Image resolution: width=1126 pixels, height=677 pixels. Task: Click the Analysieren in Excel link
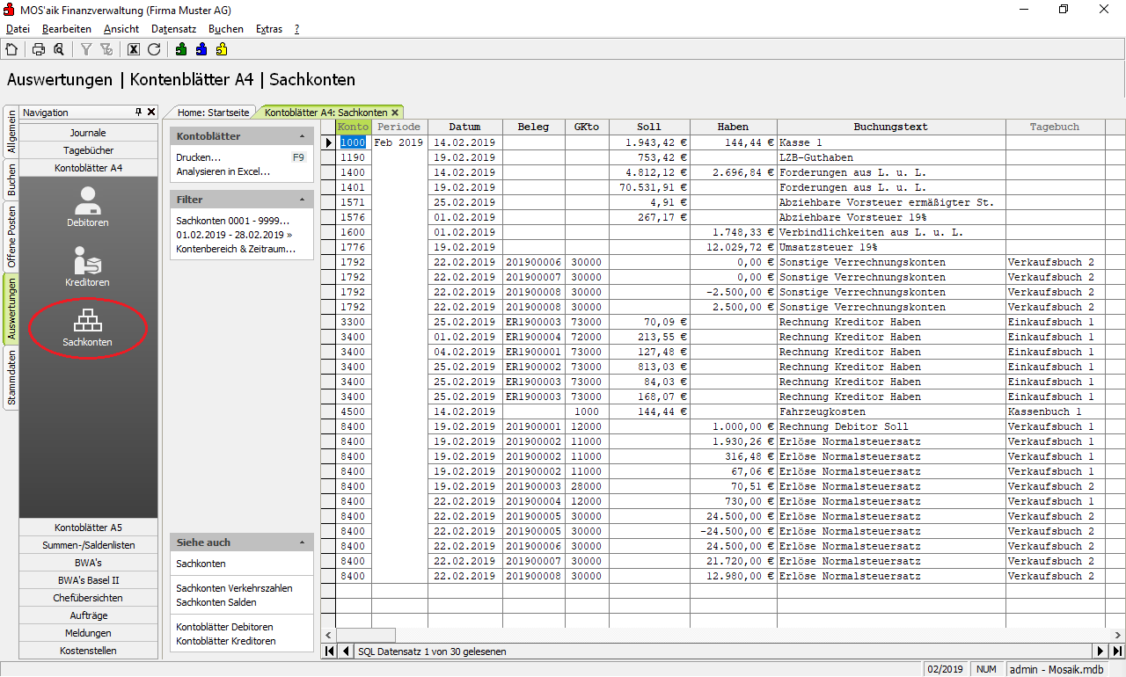(223, 171)
